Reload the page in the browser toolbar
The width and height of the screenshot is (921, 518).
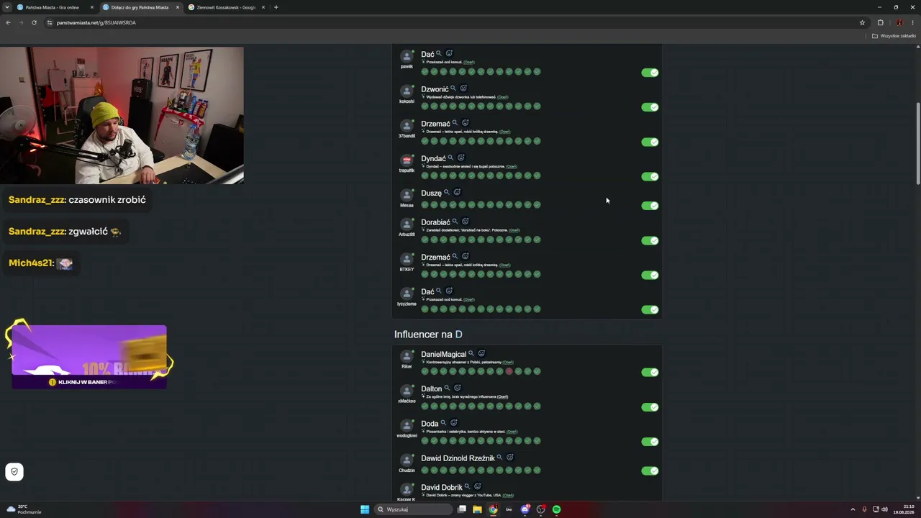pyautogui.click(x=34, y=22)
